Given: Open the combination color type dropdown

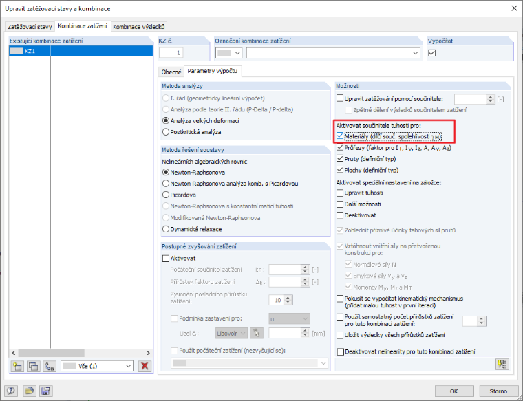Looking at the screenshot, I should pyautogui.click(x=228, y=53).
